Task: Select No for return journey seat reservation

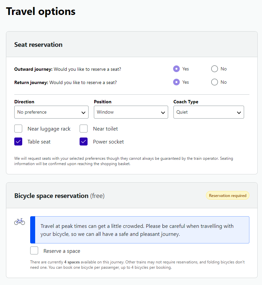Action: [x=215, y=82]
